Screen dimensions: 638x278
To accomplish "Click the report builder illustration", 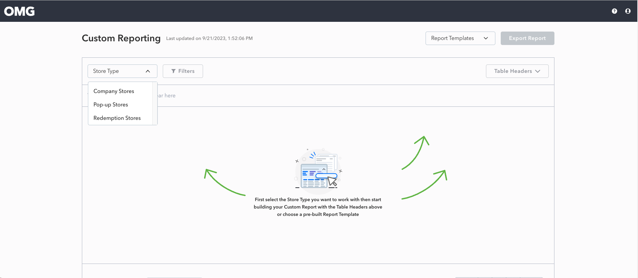I will tap(318, 171).
